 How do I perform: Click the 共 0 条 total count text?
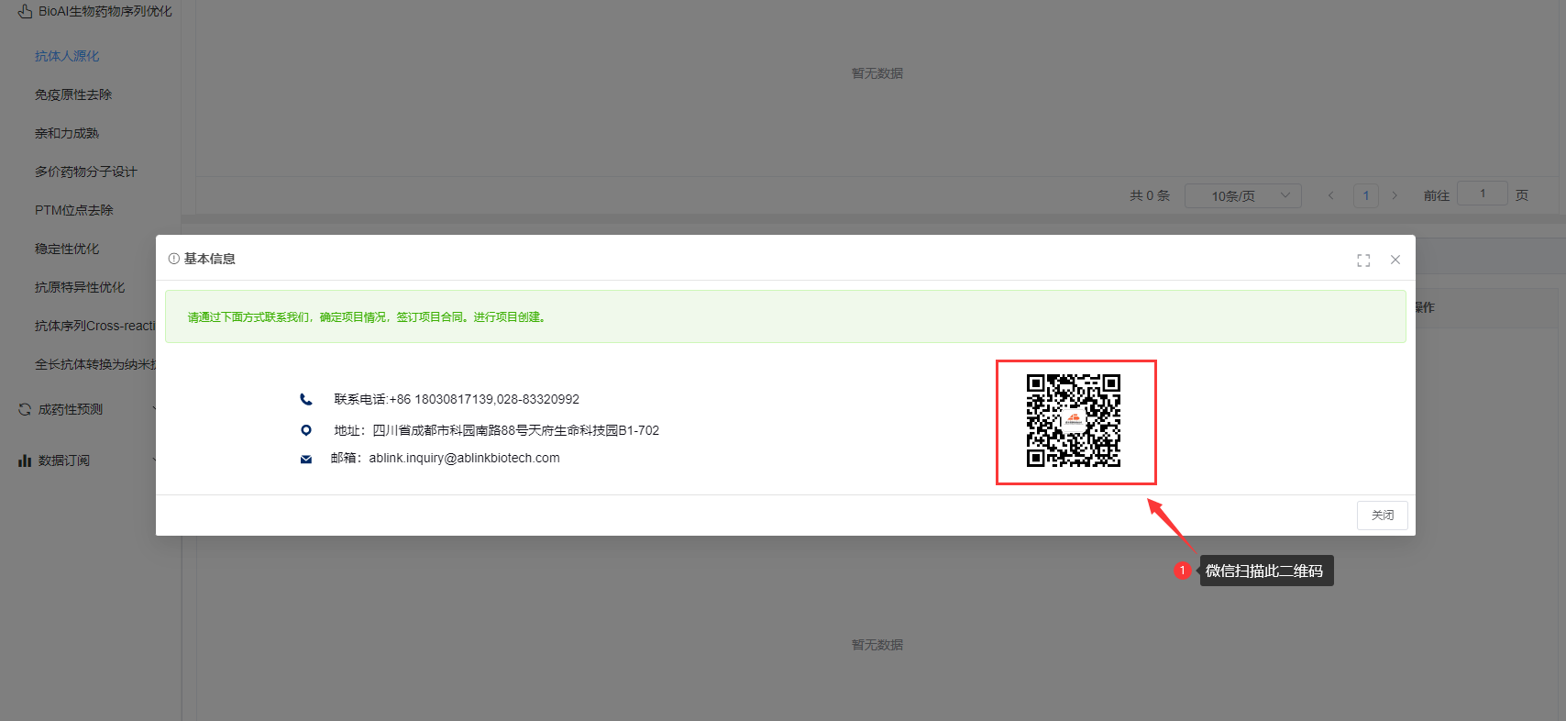[x=1150, y=195]
